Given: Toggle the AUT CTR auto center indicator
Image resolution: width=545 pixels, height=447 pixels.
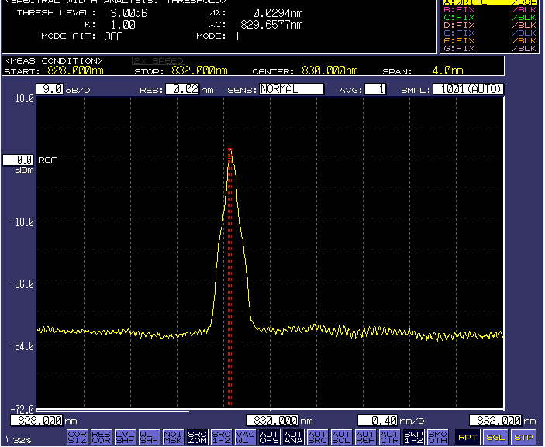Looking at the screenshot, I should tap(389, 437).
